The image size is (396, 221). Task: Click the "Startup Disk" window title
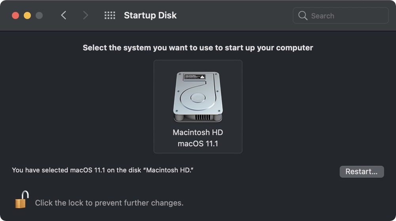(x=150, y=15)
